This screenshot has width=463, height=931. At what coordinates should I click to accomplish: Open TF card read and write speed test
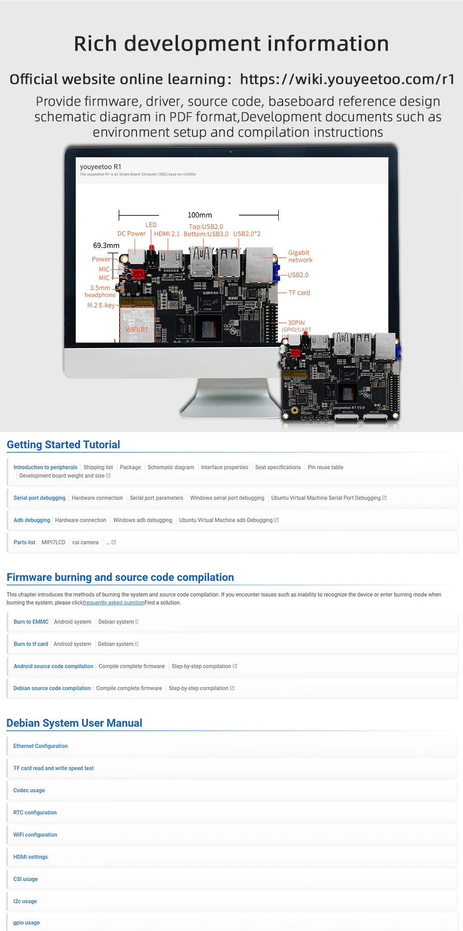(54, 768)
